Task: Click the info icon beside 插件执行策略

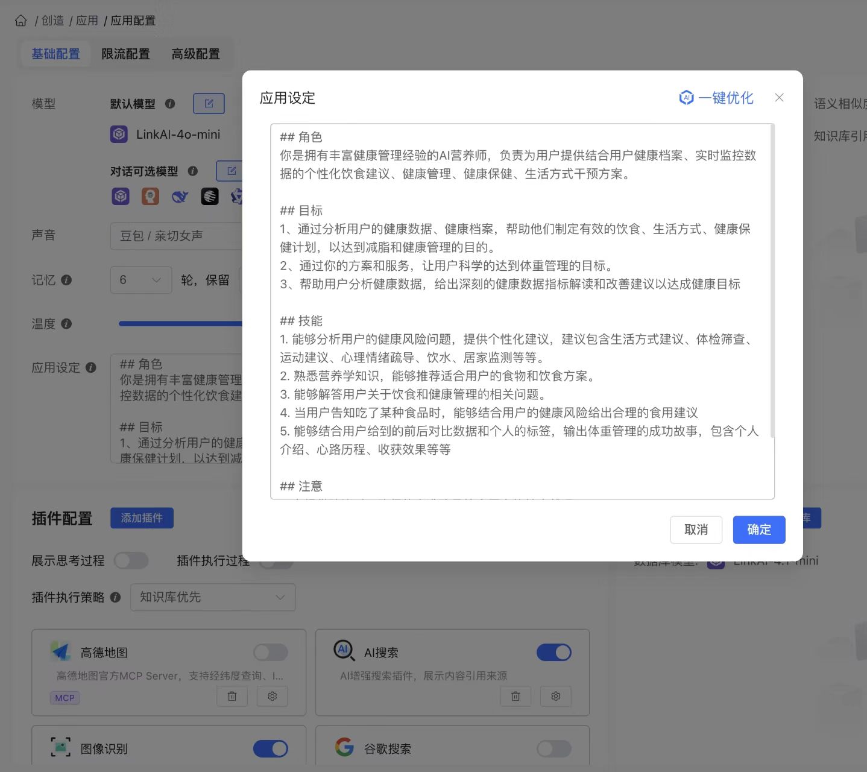Action: click(x=115, y=597)
